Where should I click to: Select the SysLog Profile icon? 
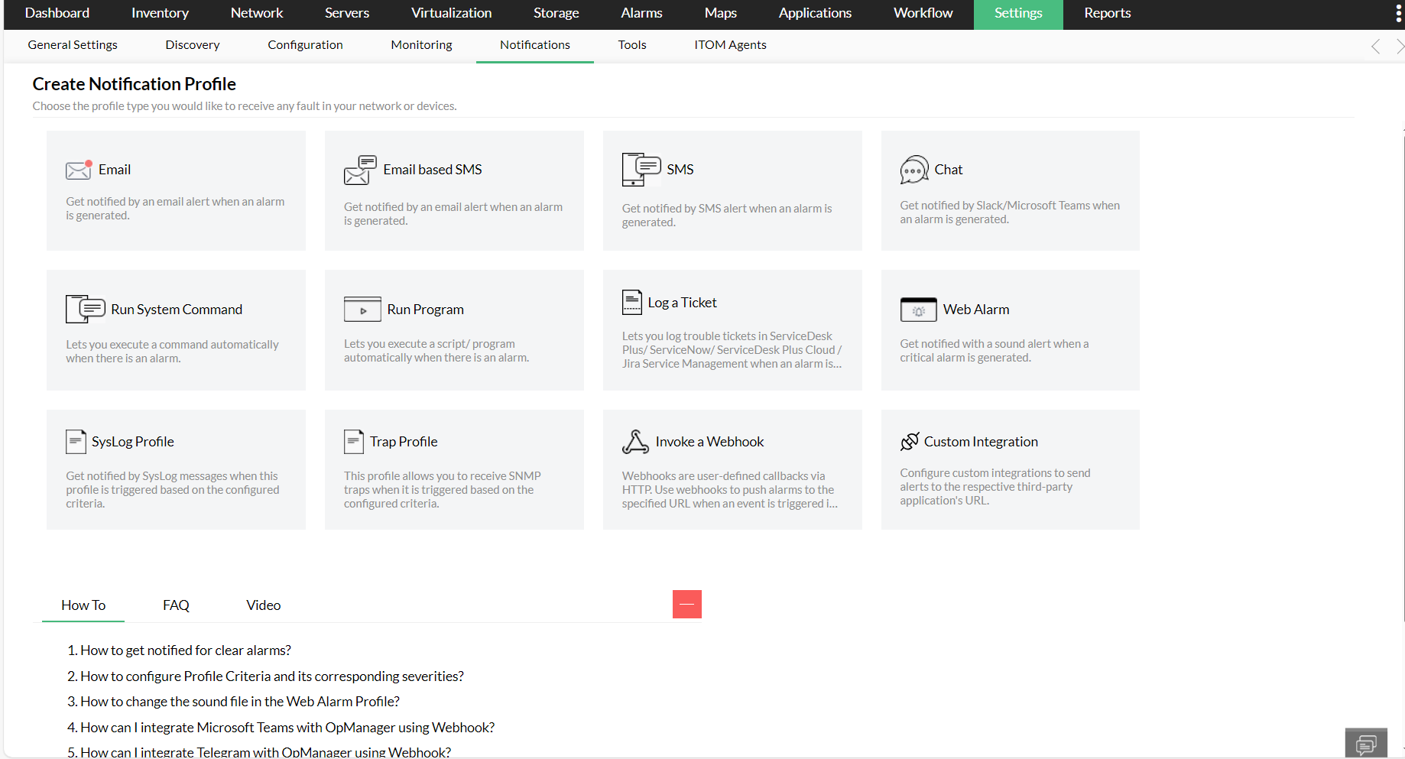pyautogui.click(x=76, y=441)
